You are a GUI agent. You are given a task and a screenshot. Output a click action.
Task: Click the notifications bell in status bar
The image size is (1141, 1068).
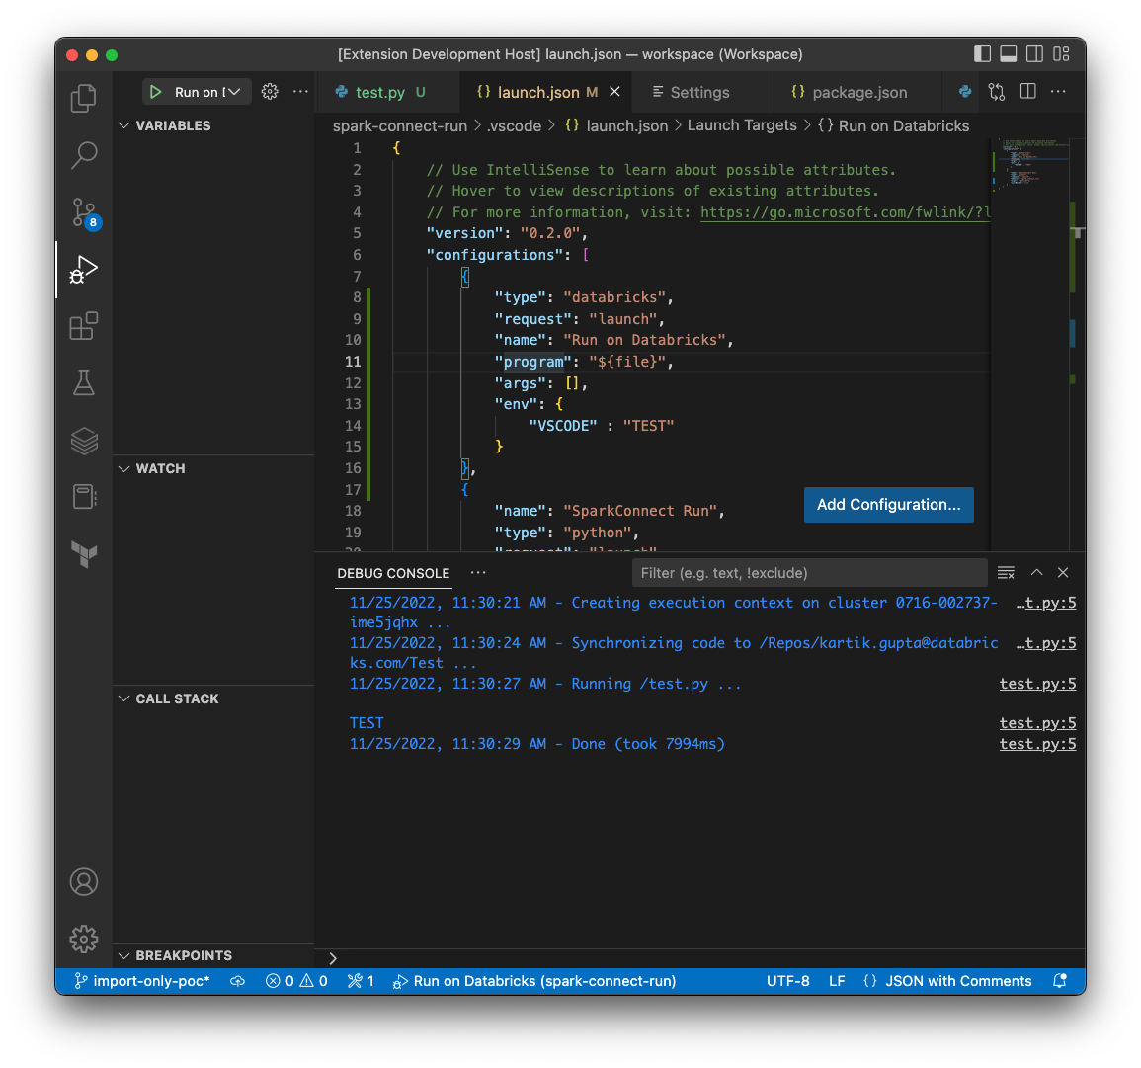click(1060, 981)
